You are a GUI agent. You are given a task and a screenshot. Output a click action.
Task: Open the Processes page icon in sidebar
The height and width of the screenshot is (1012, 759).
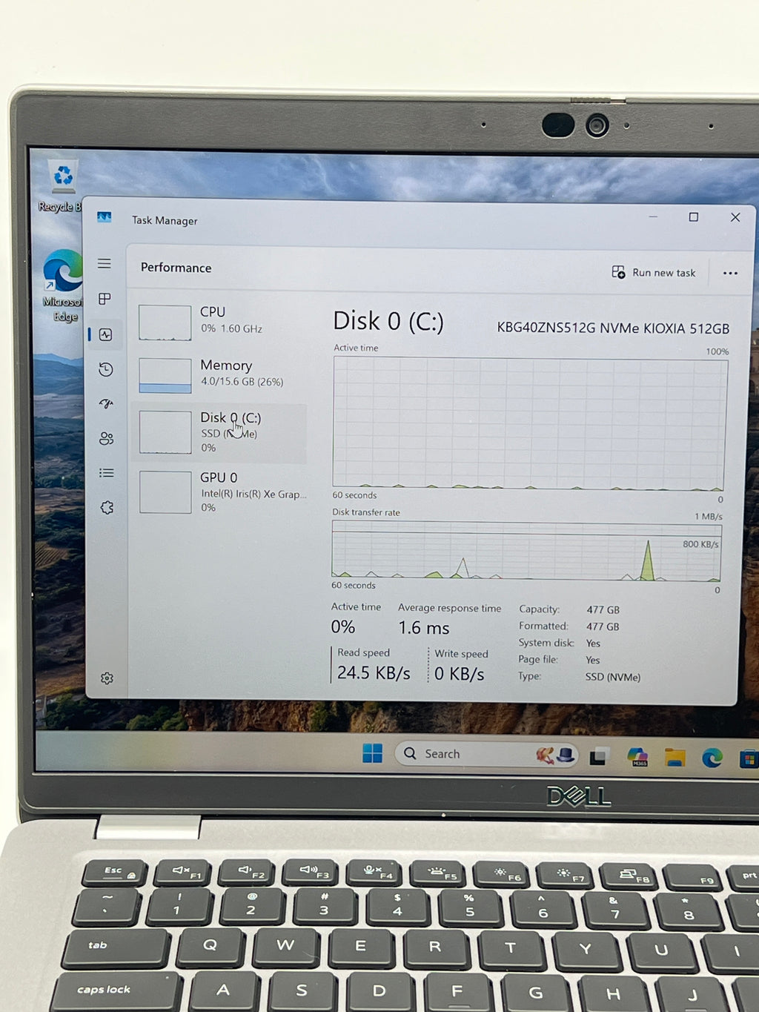point(105,299)
